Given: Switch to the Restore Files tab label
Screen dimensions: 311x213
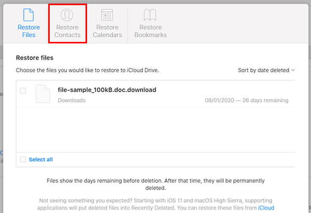Looking at the screenshot, I should click(29, 31).
